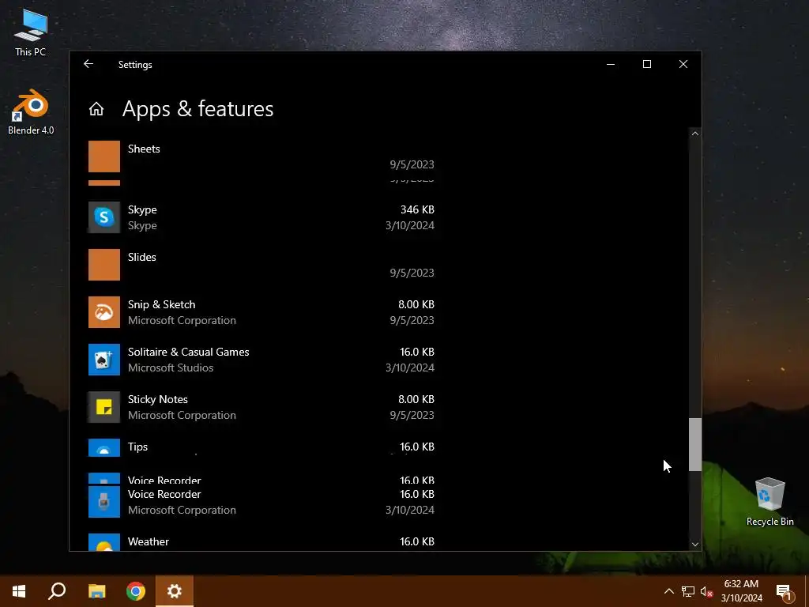Click the Voice Recorder microphone icon
Viewport: 809px width, 607px height.
(x=104, y=502)
